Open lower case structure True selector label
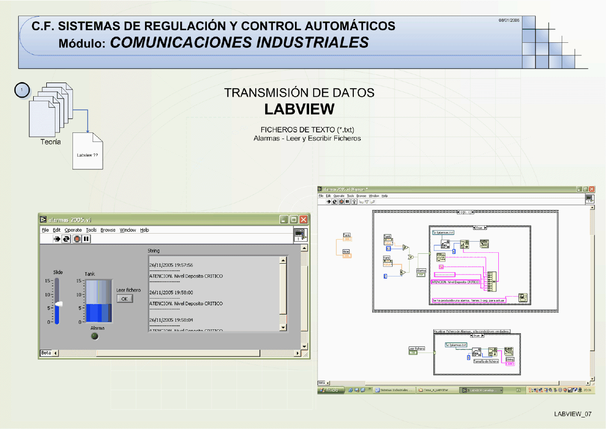This screenshot has height=429, width=606. pos(477,335)
